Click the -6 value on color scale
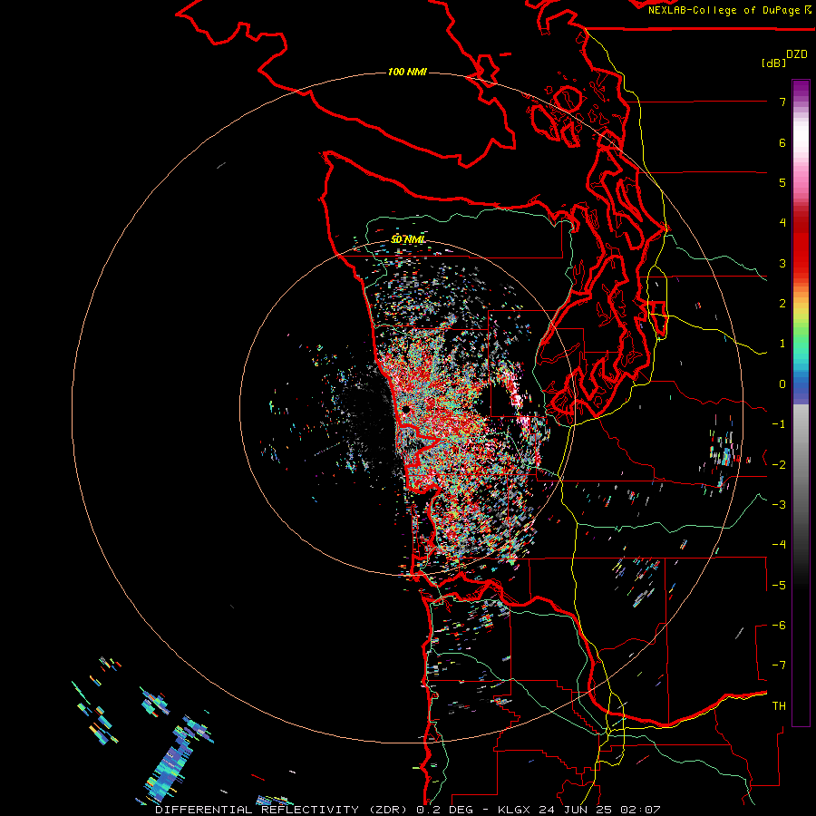 779,626
